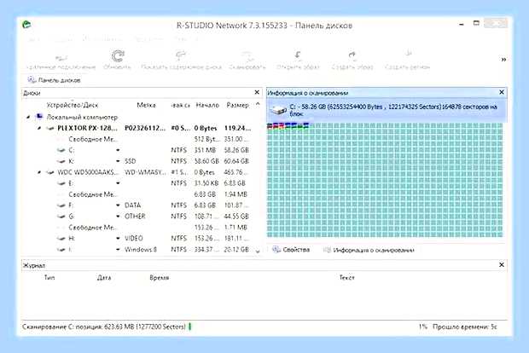
Task: Select the WDC WD5000AAKS drive icon
Action: [x=50, y=172]
